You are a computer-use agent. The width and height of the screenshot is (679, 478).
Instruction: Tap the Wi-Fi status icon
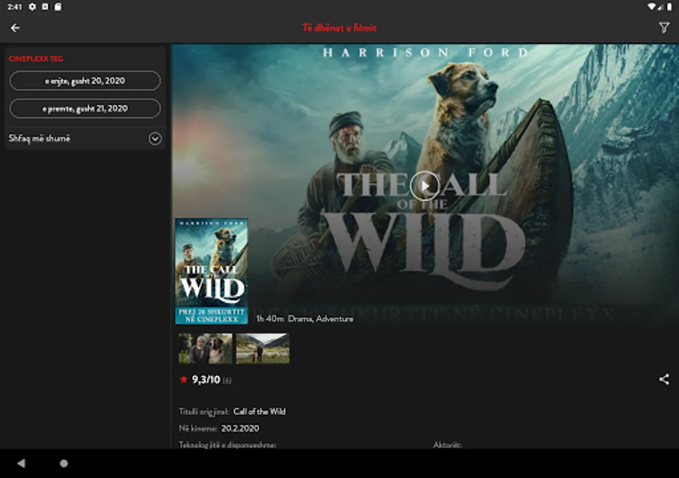pos(652,7)
